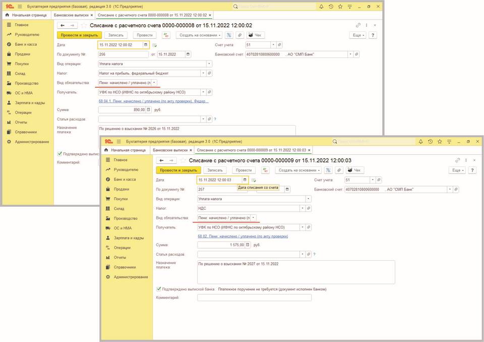Switch to 'Банковские выписки' tab in the 000000008 window
The width and height of the screenshot is (484, 342).
tap(71, 16)
